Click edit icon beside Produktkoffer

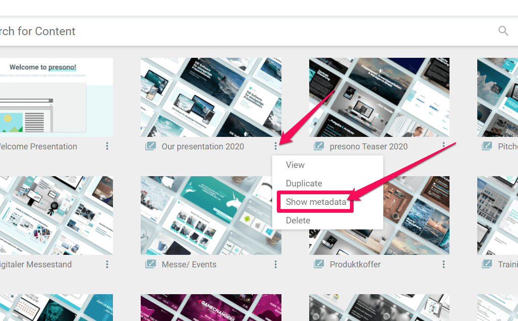(x=319, y=264)
